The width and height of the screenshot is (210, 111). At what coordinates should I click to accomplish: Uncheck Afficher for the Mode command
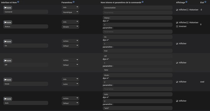[x=177, y=82]
